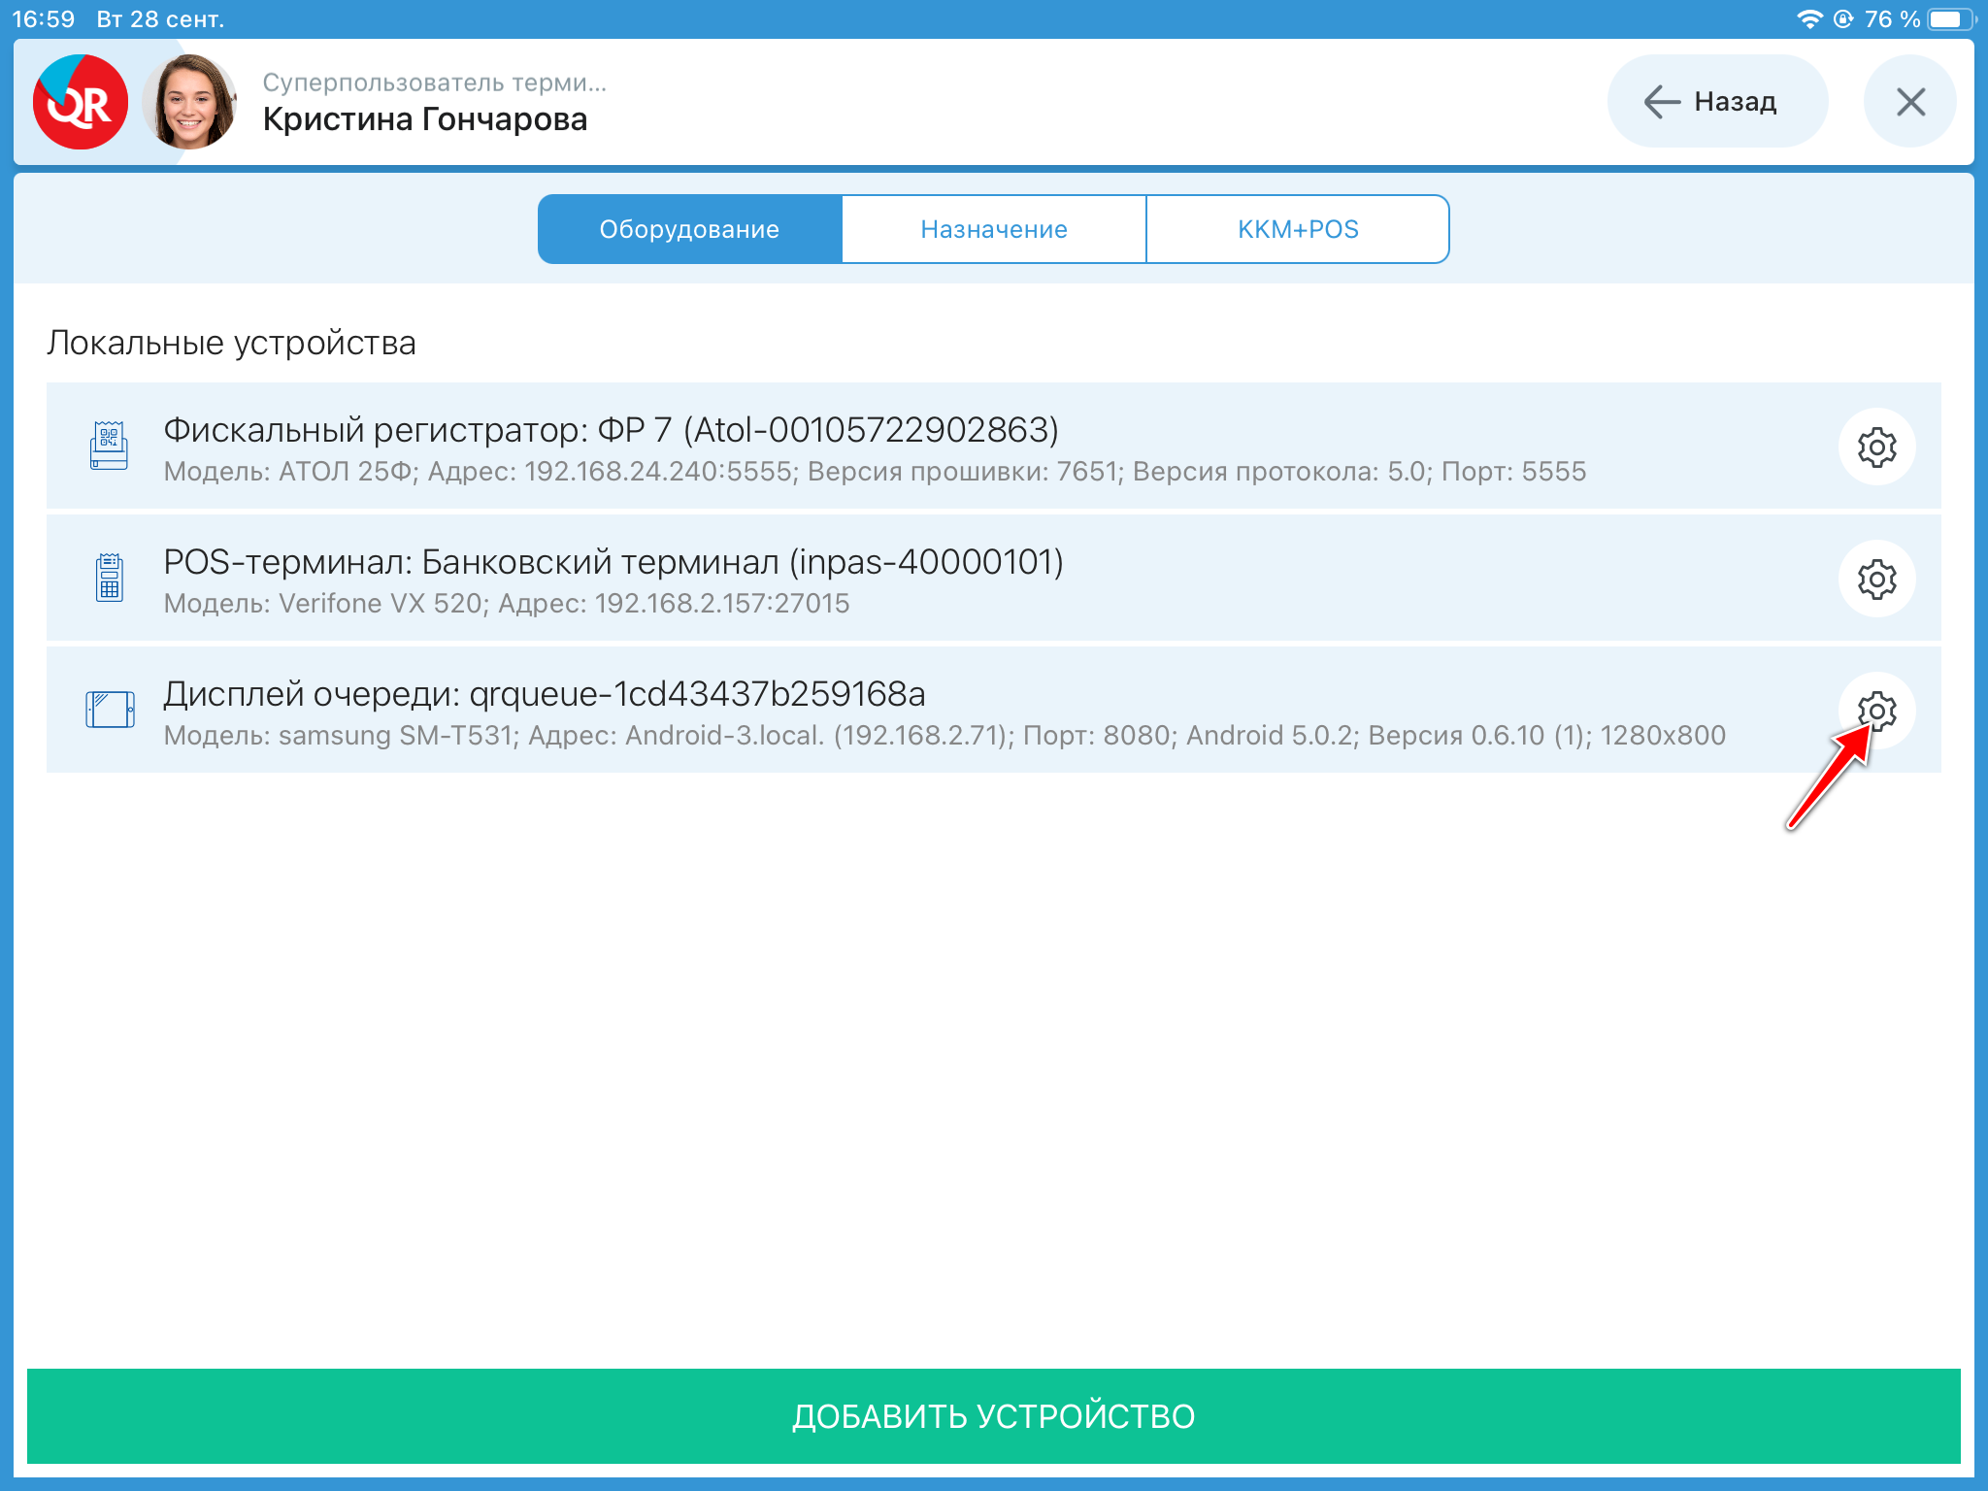The width and height of the screenshot is (1988, 1491).
Task: Select the Фискальный регистратор: ФР 7 row title
Action: click(x=611, y=430)
